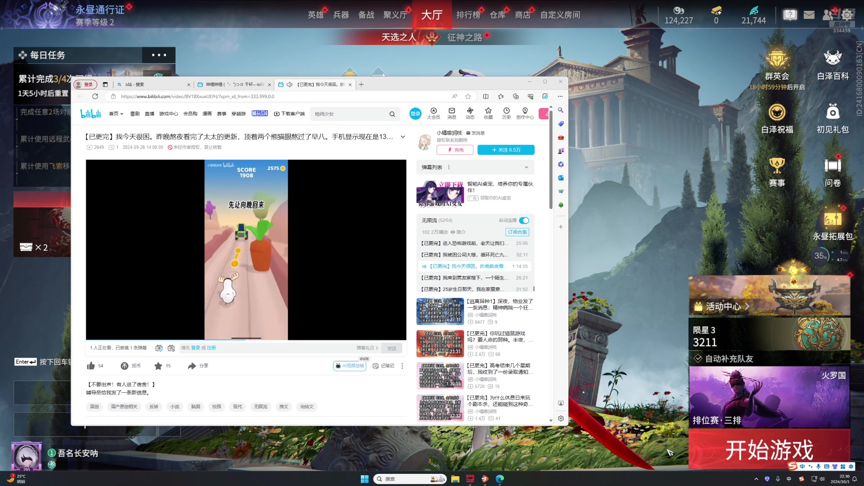Select 兵器 tab in game top menu
Viewport: 864px width, 486px height.
(x=341, y=15)
